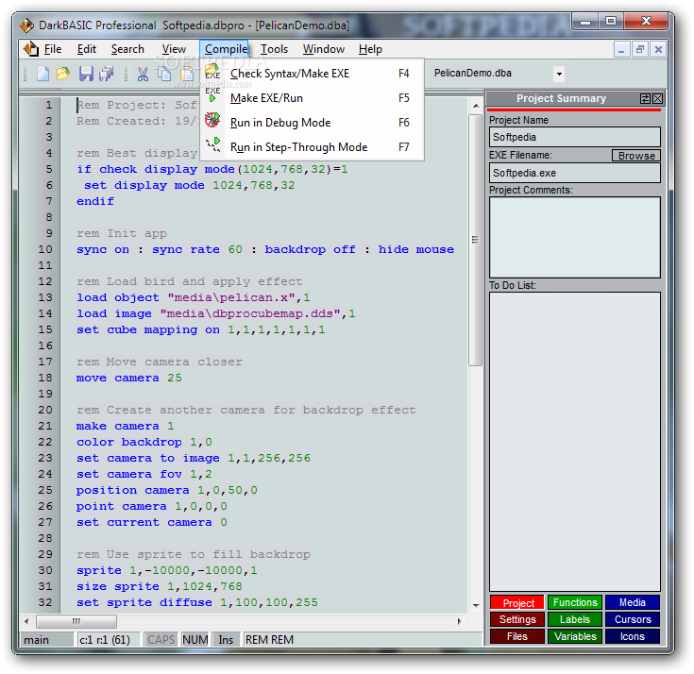This screenshot has height=674, width=694.
Task: Choose Make EXE/Run entry
Action: (x=312, y=98)
